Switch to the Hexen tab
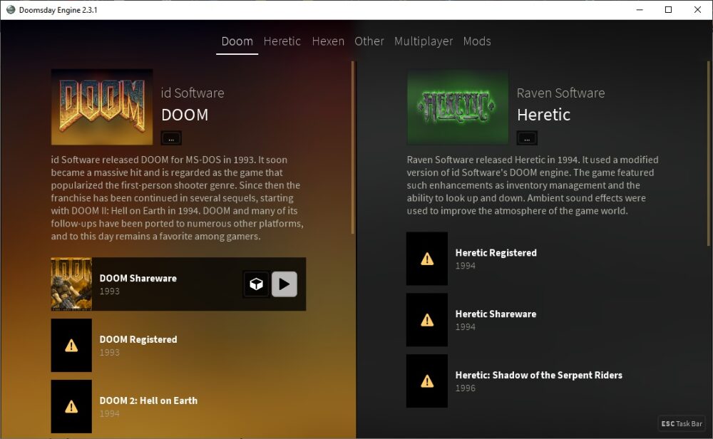 click(328, 41)
